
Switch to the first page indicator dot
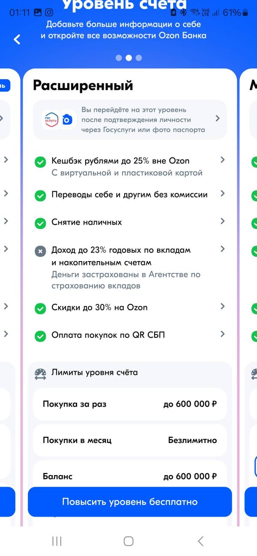119,58
